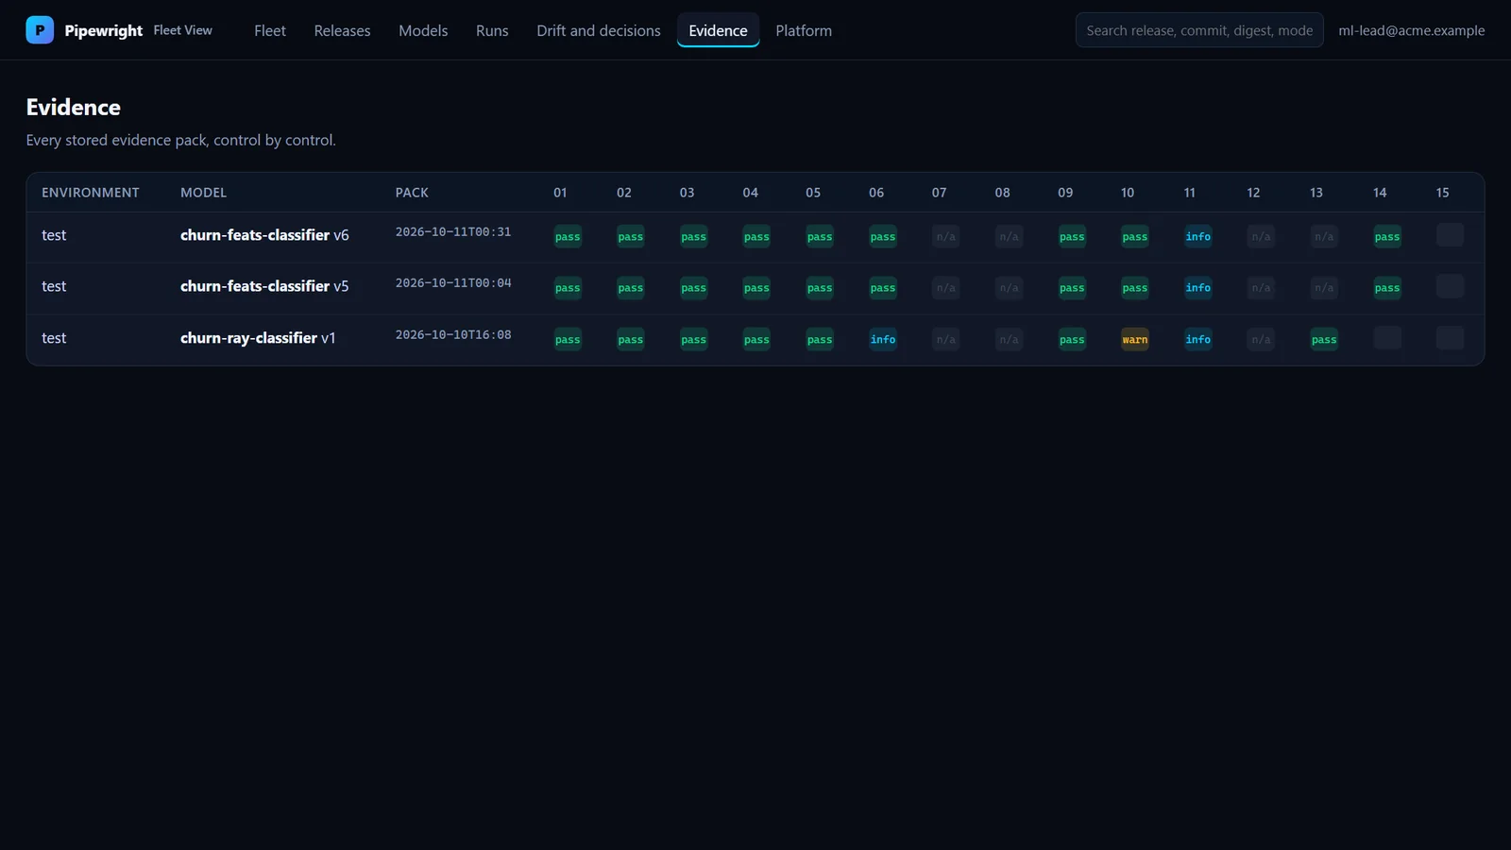The width and height of the screenshot is (1511, 850).
Task: Click the MODEL column header
Action: coord(203,193)
